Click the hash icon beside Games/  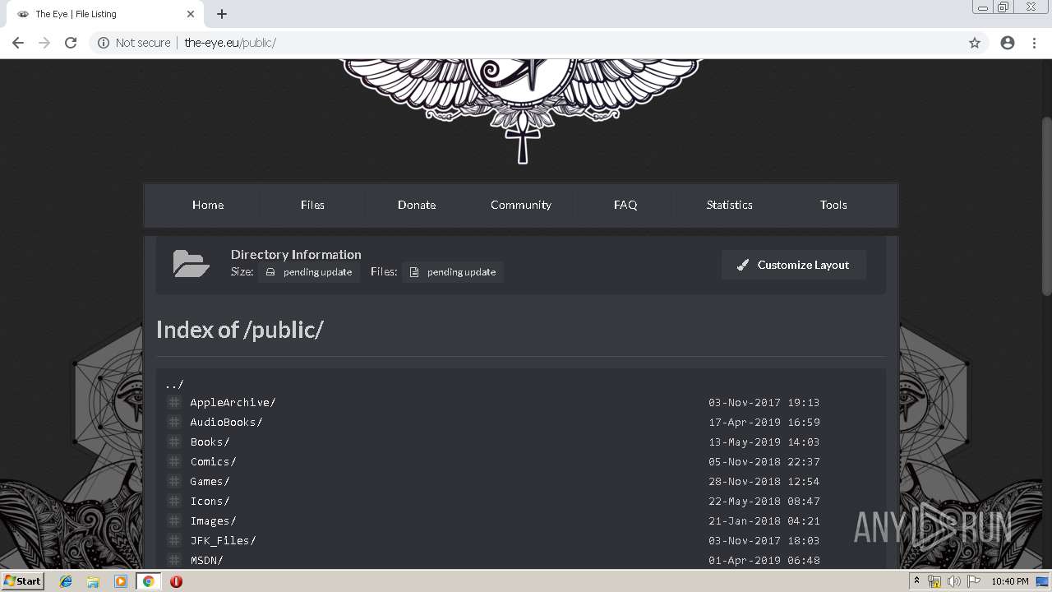coord(174,481)
